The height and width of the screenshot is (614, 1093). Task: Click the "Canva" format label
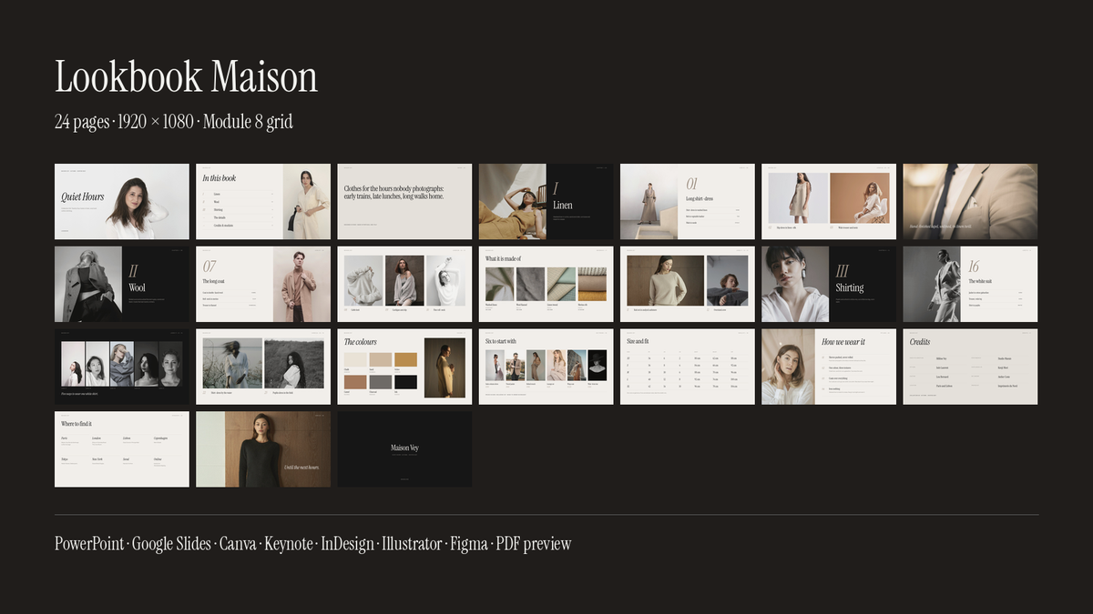tap(238, 544)
